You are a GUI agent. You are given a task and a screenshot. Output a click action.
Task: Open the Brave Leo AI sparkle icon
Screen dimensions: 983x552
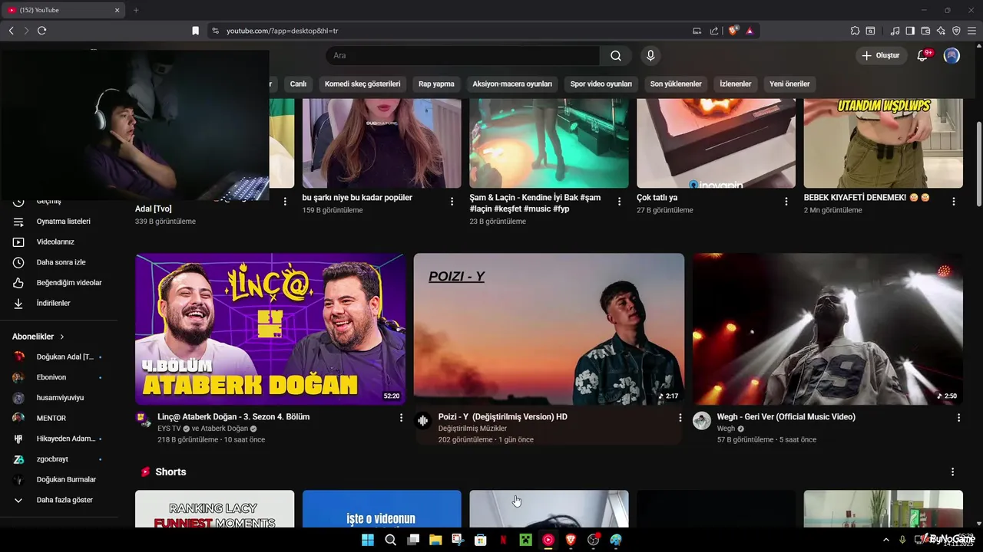coord(941,31)
